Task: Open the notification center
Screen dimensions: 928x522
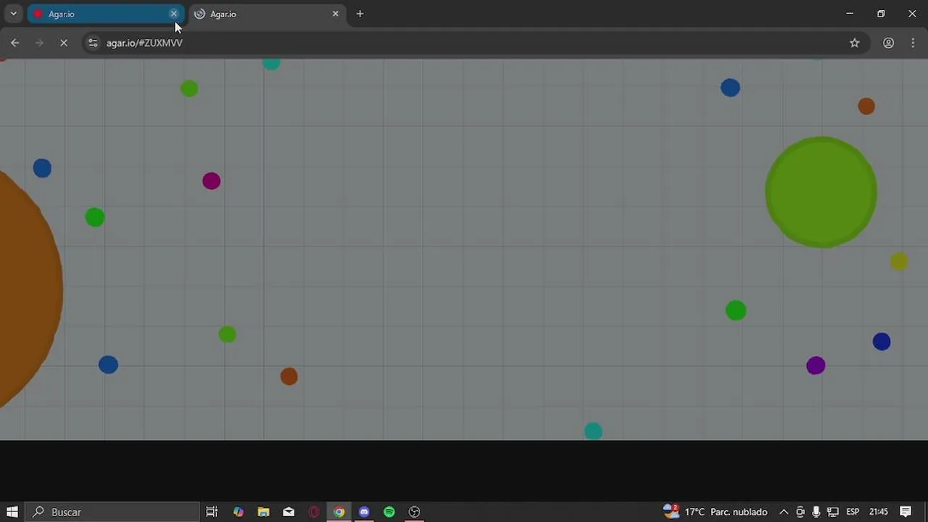Action: click(906, 512)
